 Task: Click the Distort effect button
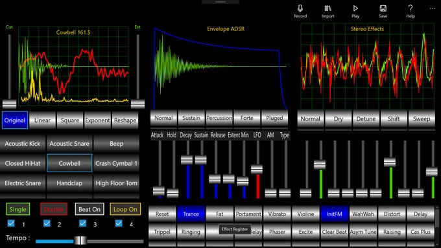(x=392, y=214)
